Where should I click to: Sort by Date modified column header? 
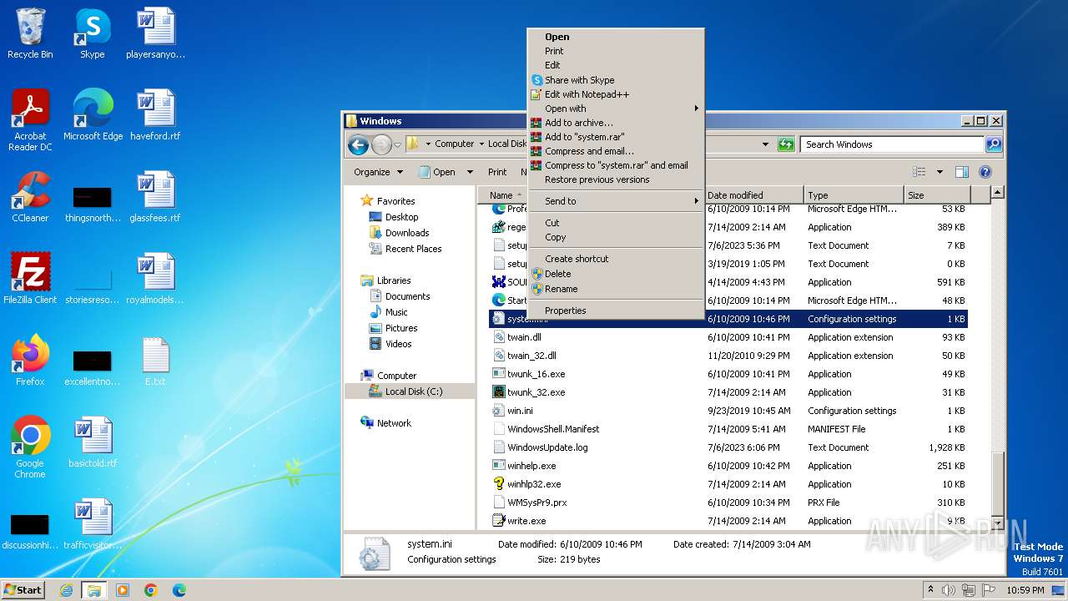point(754,195)
